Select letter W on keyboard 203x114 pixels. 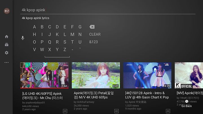42,50
